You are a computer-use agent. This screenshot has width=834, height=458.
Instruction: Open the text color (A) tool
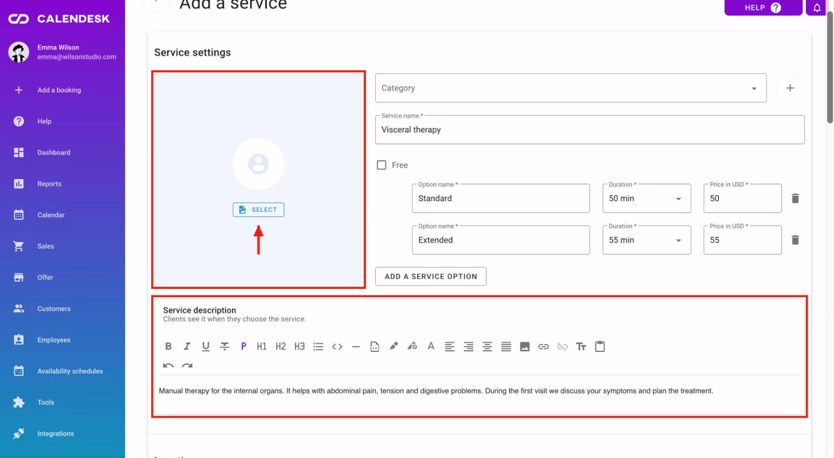pos(431,347)
